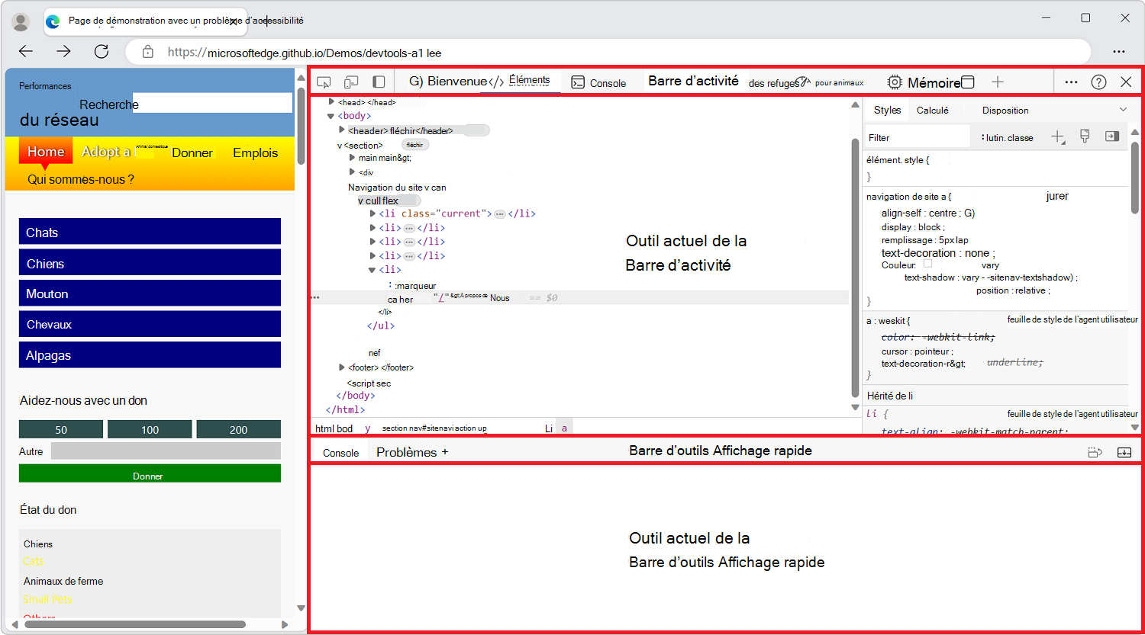Select the paintbrush icon in Styles pane

point(1085,136)
